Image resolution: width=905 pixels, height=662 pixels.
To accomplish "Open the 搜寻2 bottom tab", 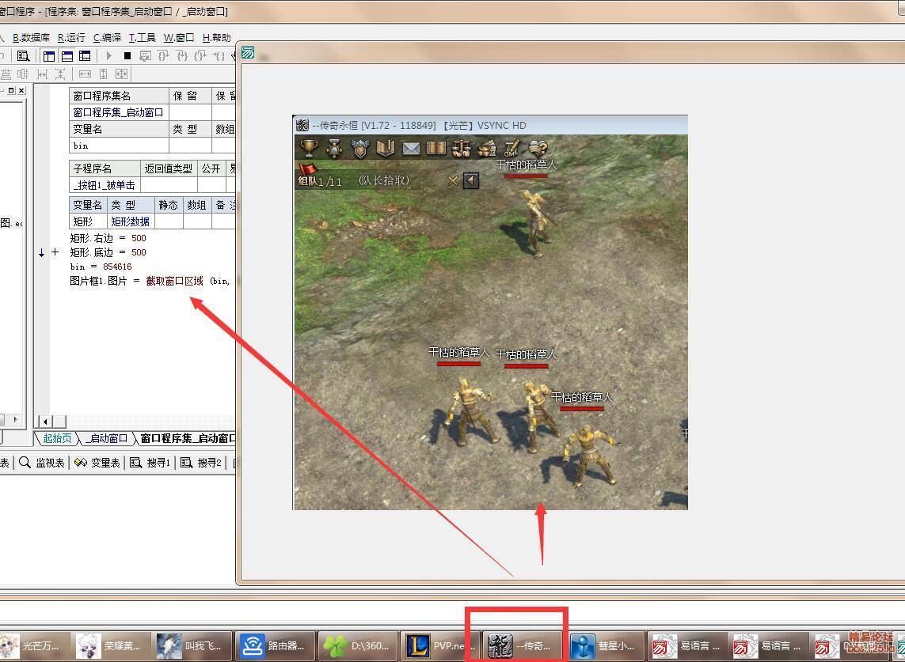I will tap(201, 463).
